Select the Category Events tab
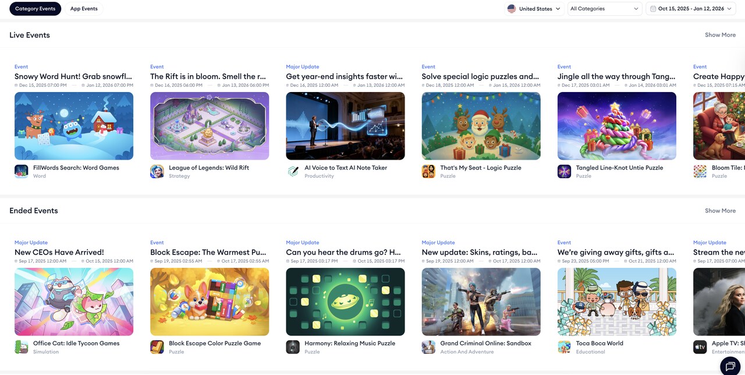The height and width of the screenshot is (375, 745). point(35,9)
